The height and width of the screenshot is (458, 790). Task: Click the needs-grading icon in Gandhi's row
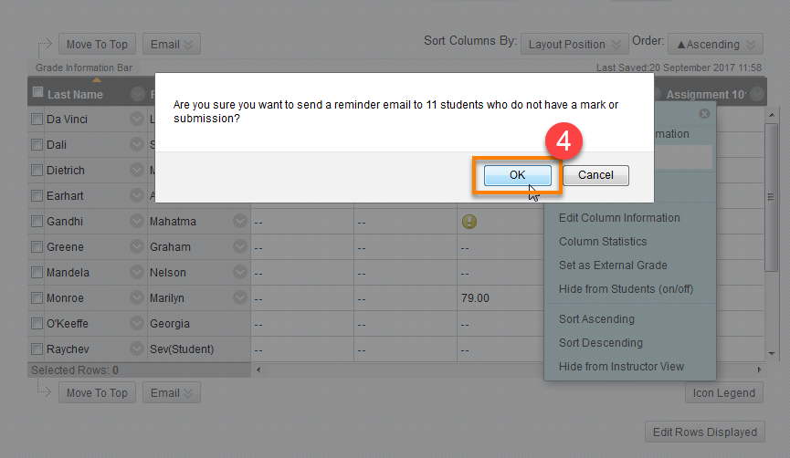tap(469, 222)
